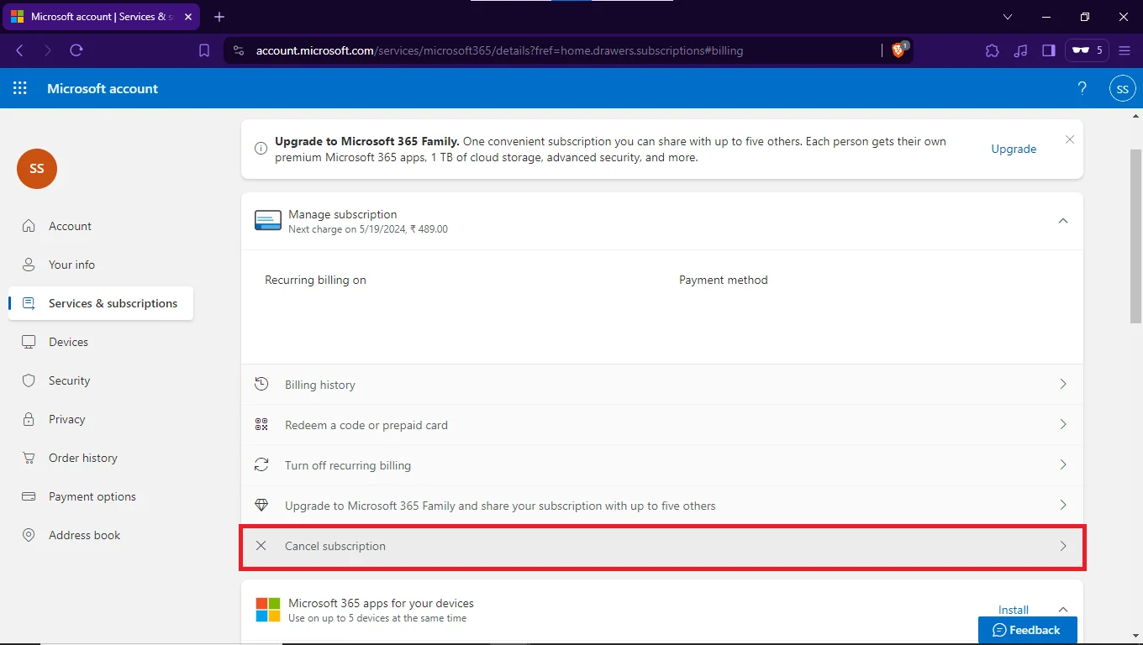Screen dimensions: 1143x645
Task: Open the Feedback button
Action: coord(1027,630)
